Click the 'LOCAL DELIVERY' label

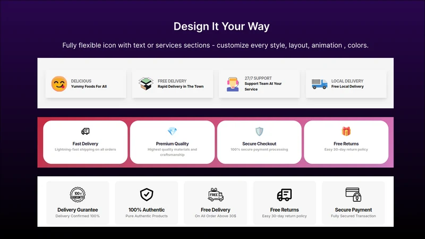tap(347, 81)
